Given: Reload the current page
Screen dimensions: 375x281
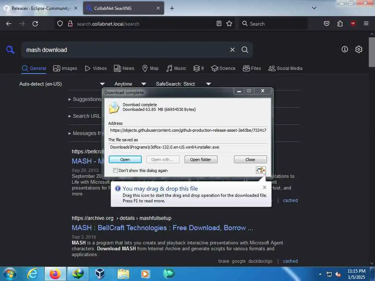Looking at the screenshot, I should click(x=35, y=24).
